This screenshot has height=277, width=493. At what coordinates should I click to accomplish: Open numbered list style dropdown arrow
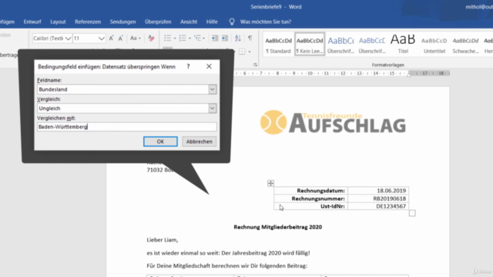[189, 38]
